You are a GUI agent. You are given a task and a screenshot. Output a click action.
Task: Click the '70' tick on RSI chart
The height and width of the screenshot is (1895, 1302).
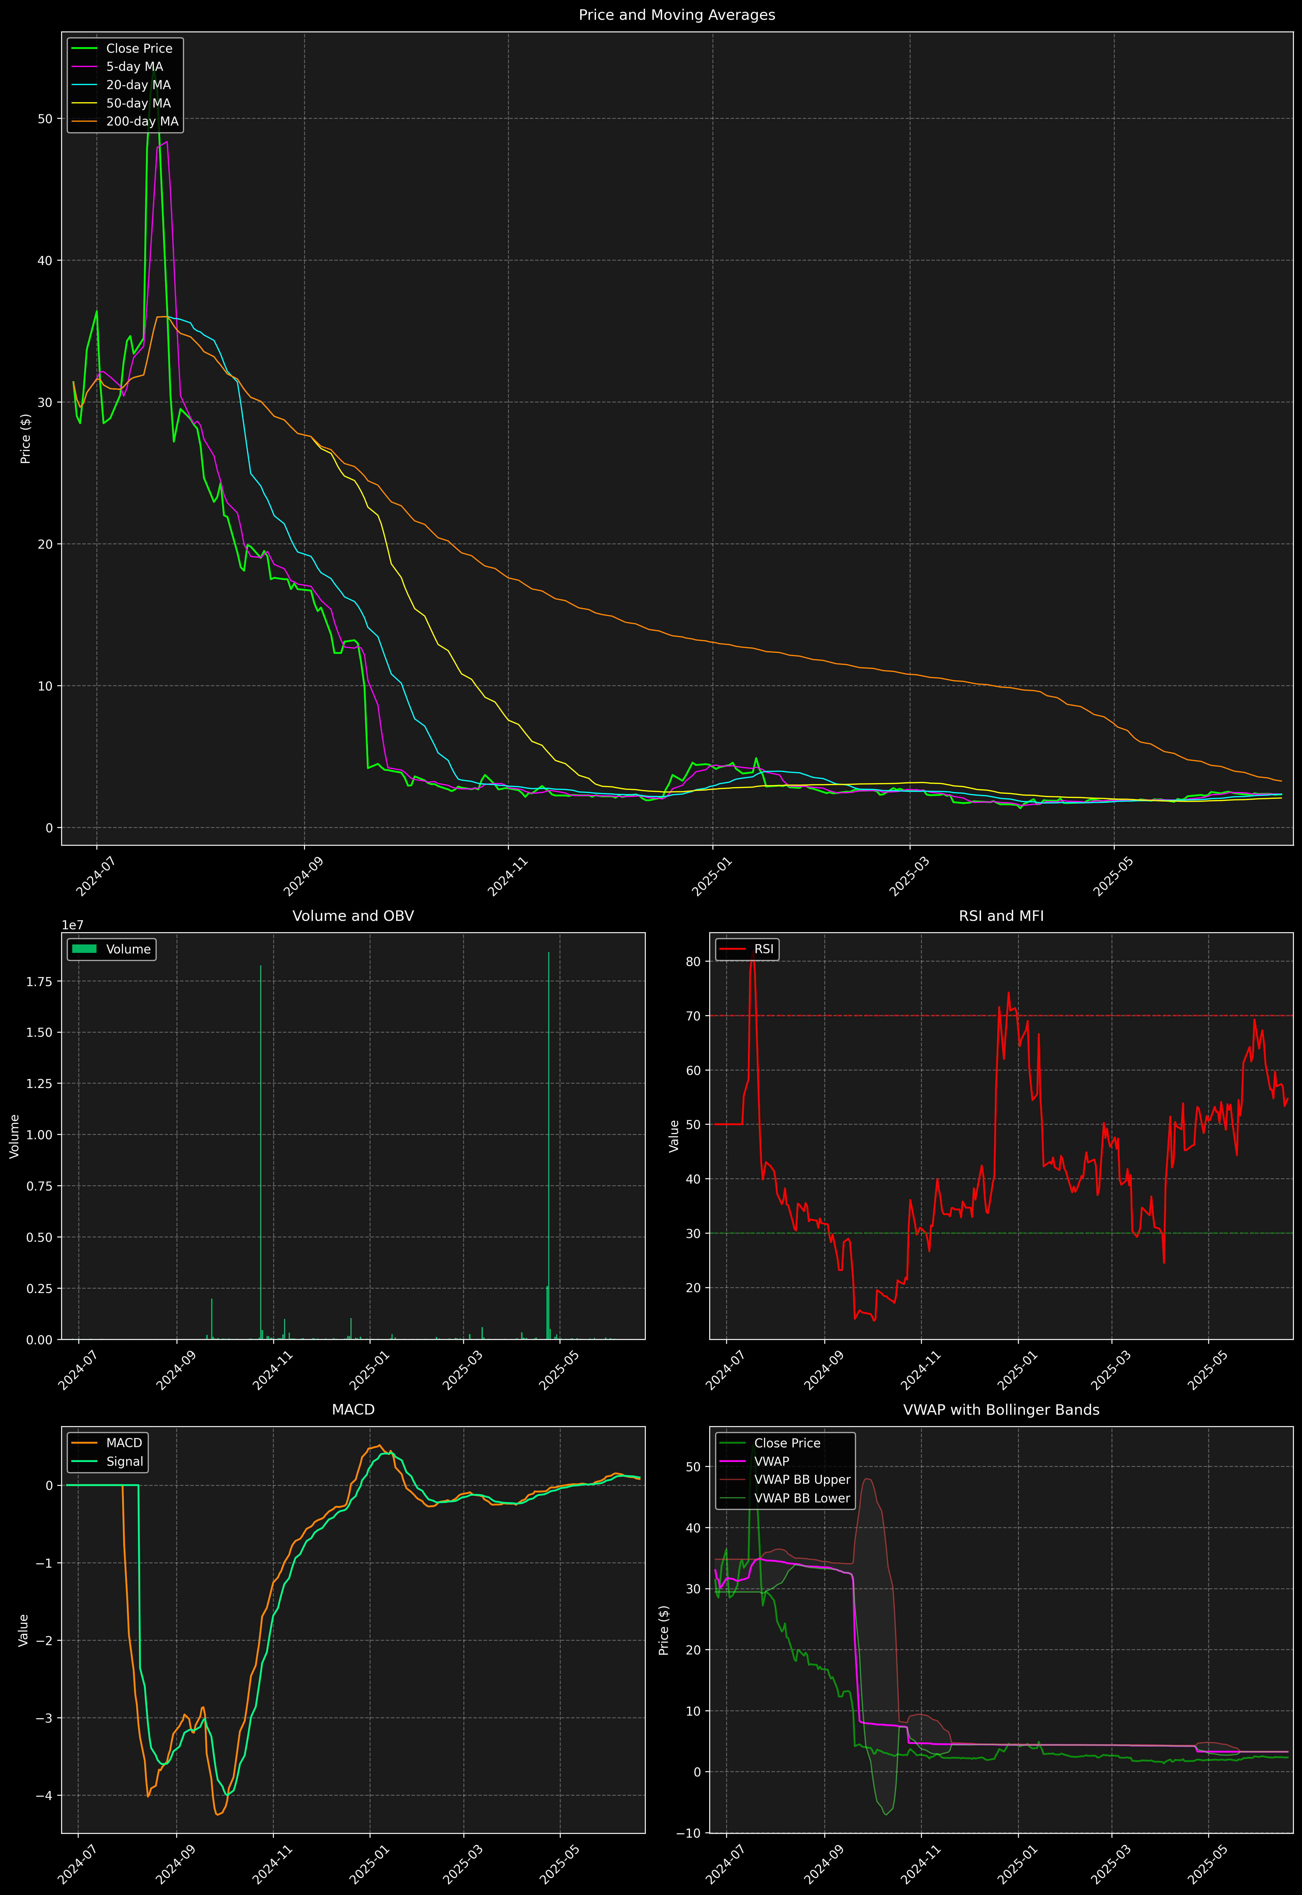tap(694, 1016)
